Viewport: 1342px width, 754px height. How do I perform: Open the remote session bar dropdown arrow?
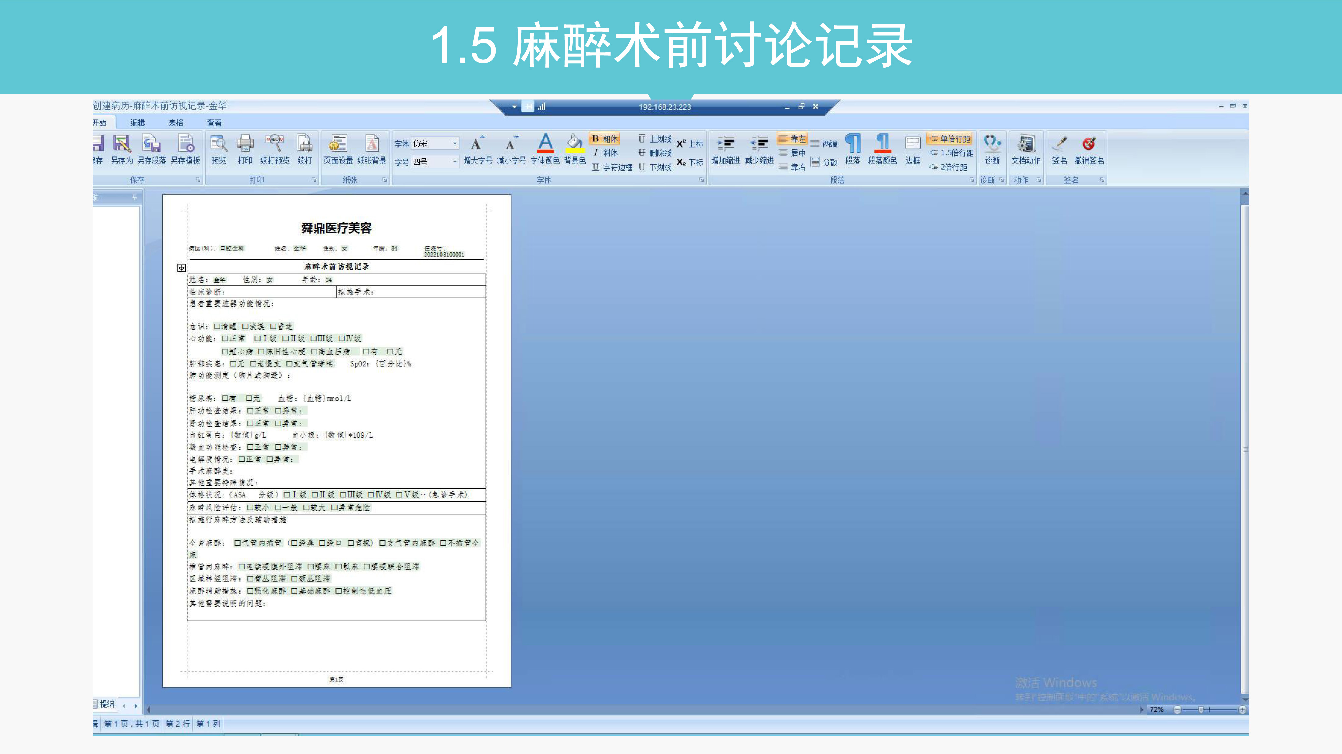coord(514,107)
